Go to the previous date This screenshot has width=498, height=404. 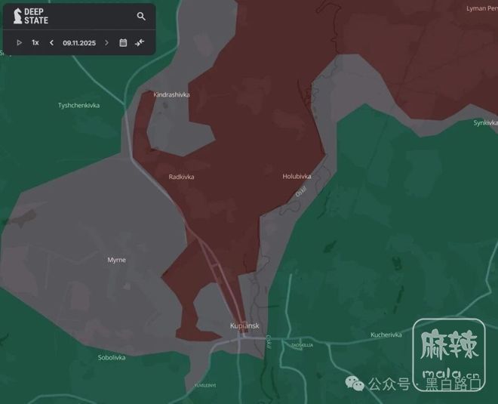pos(51,43)
